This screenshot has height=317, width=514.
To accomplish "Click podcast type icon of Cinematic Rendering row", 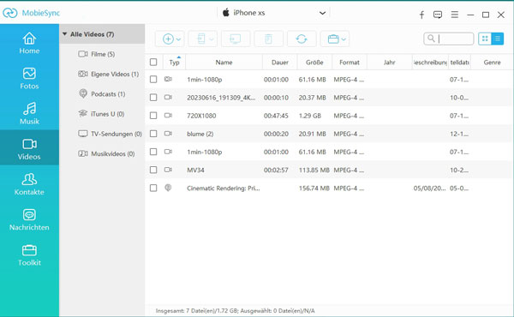I will [x=168, y=188].
